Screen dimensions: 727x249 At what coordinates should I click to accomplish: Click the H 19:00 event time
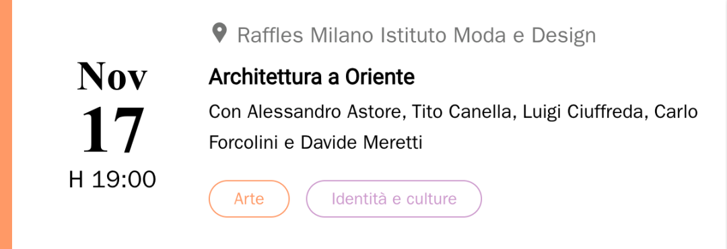(112, 180)
